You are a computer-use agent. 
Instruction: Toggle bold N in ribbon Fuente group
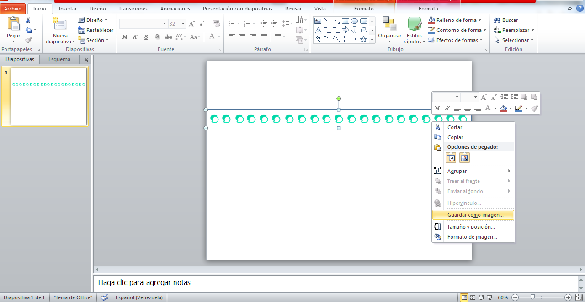tap(124, 37)
